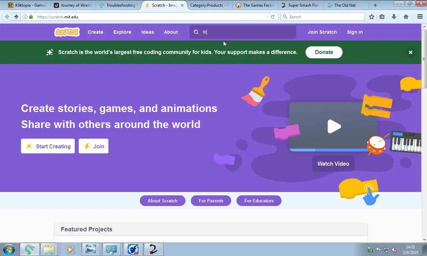Open the Create menu item
This screenshot has height=256, width=427.
95,32
